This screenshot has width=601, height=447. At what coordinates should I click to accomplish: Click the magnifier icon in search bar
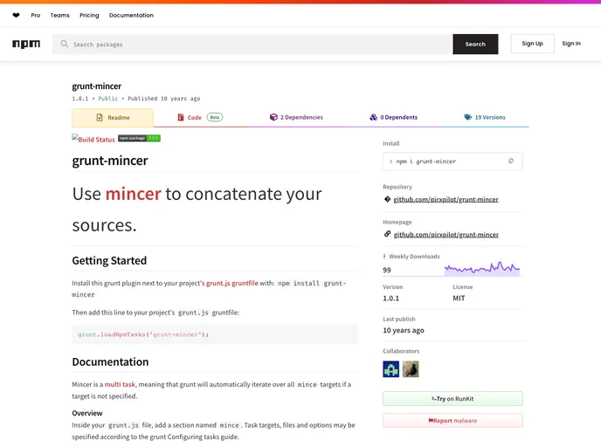click(x=65, y=44)
